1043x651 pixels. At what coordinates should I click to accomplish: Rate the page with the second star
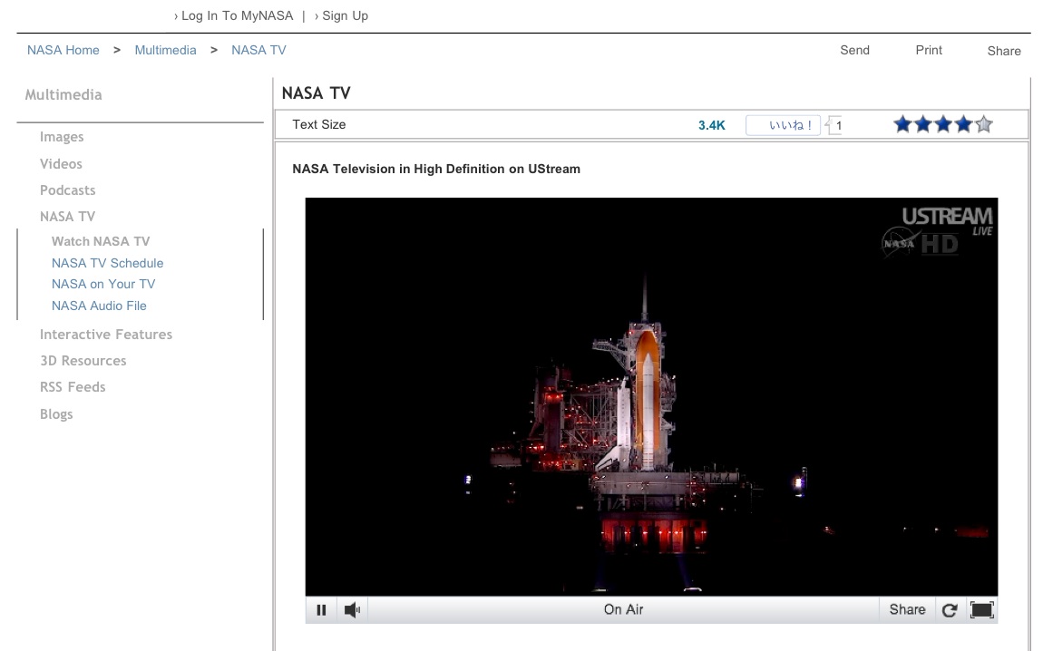point(923,124)
